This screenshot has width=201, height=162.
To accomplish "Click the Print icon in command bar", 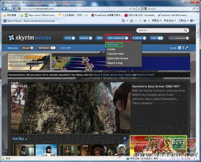I will point(145,21).
